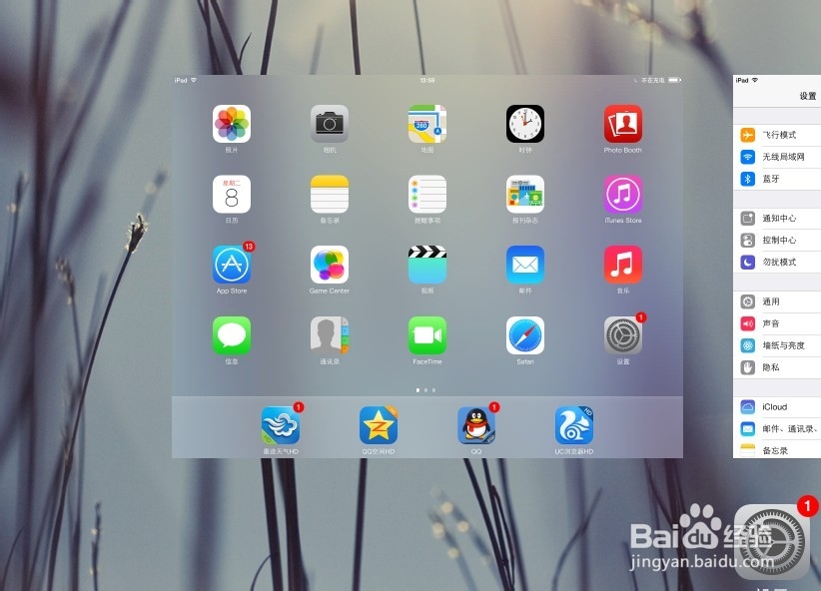The width and height of the screenshot is (821, 591).
Task: Open the 墨迹天气HD weather app in dock
Action: point(281,425)
